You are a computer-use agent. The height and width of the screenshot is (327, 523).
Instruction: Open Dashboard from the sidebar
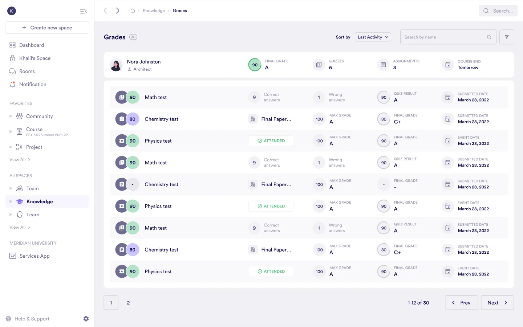pyautogui.click(x=32, y=45)
